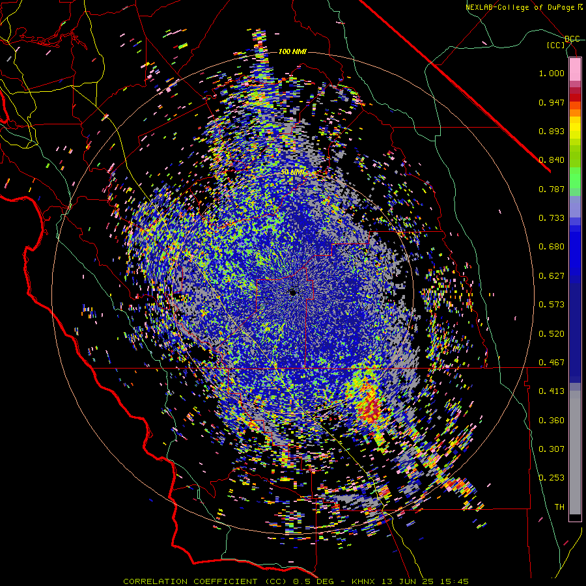This screenshot has width=586, height=586.
Task: Select the 0.893 scale value
Action: click(551, 131)
